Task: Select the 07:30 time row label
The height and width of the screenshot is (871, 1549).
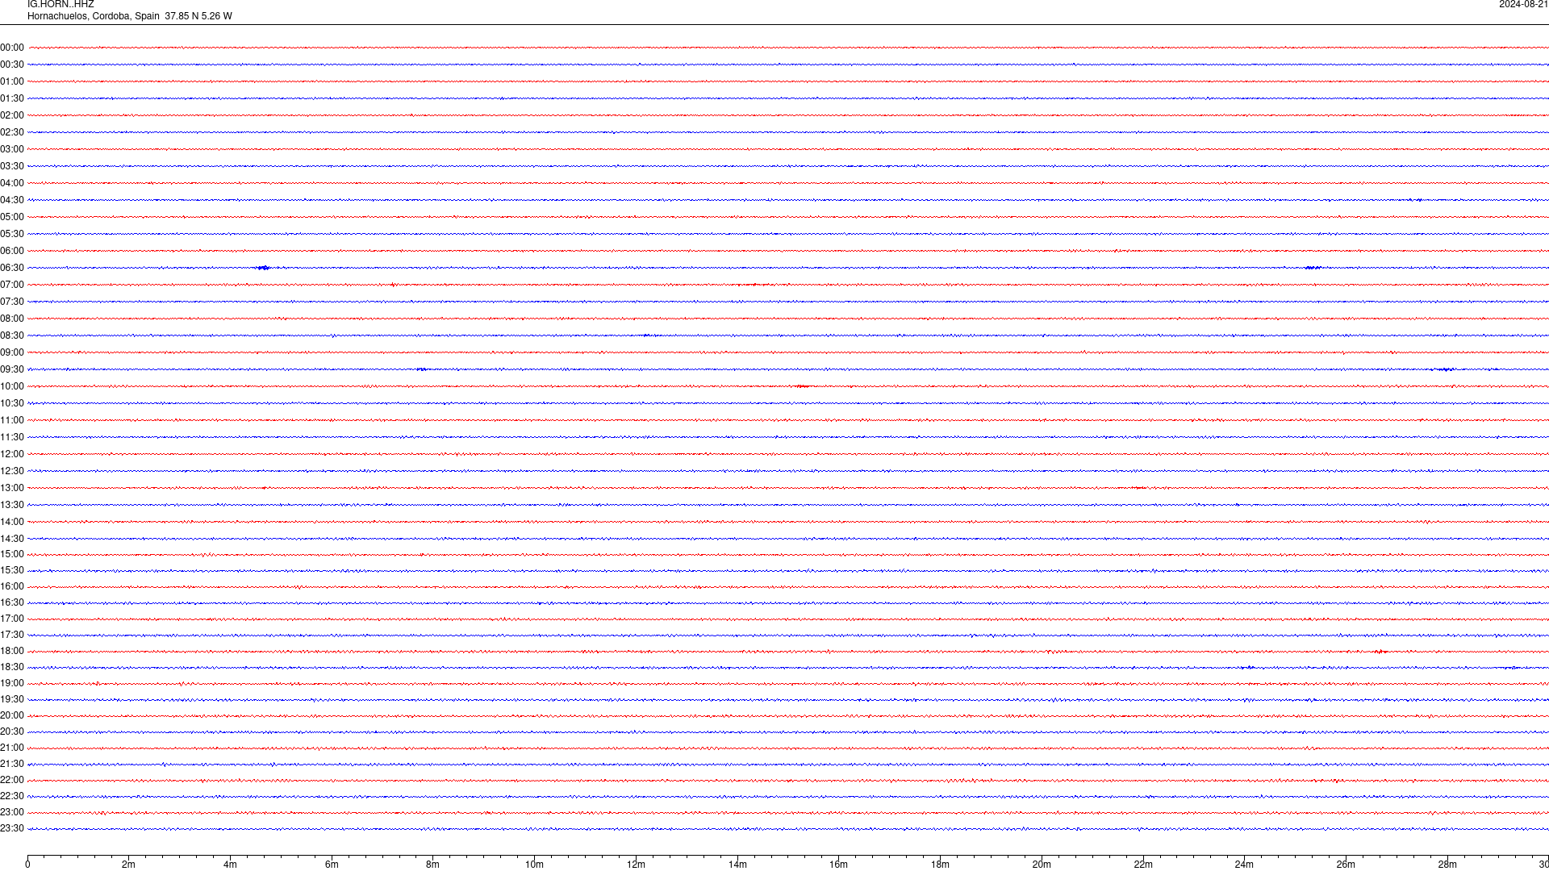Action: (12, 302)
